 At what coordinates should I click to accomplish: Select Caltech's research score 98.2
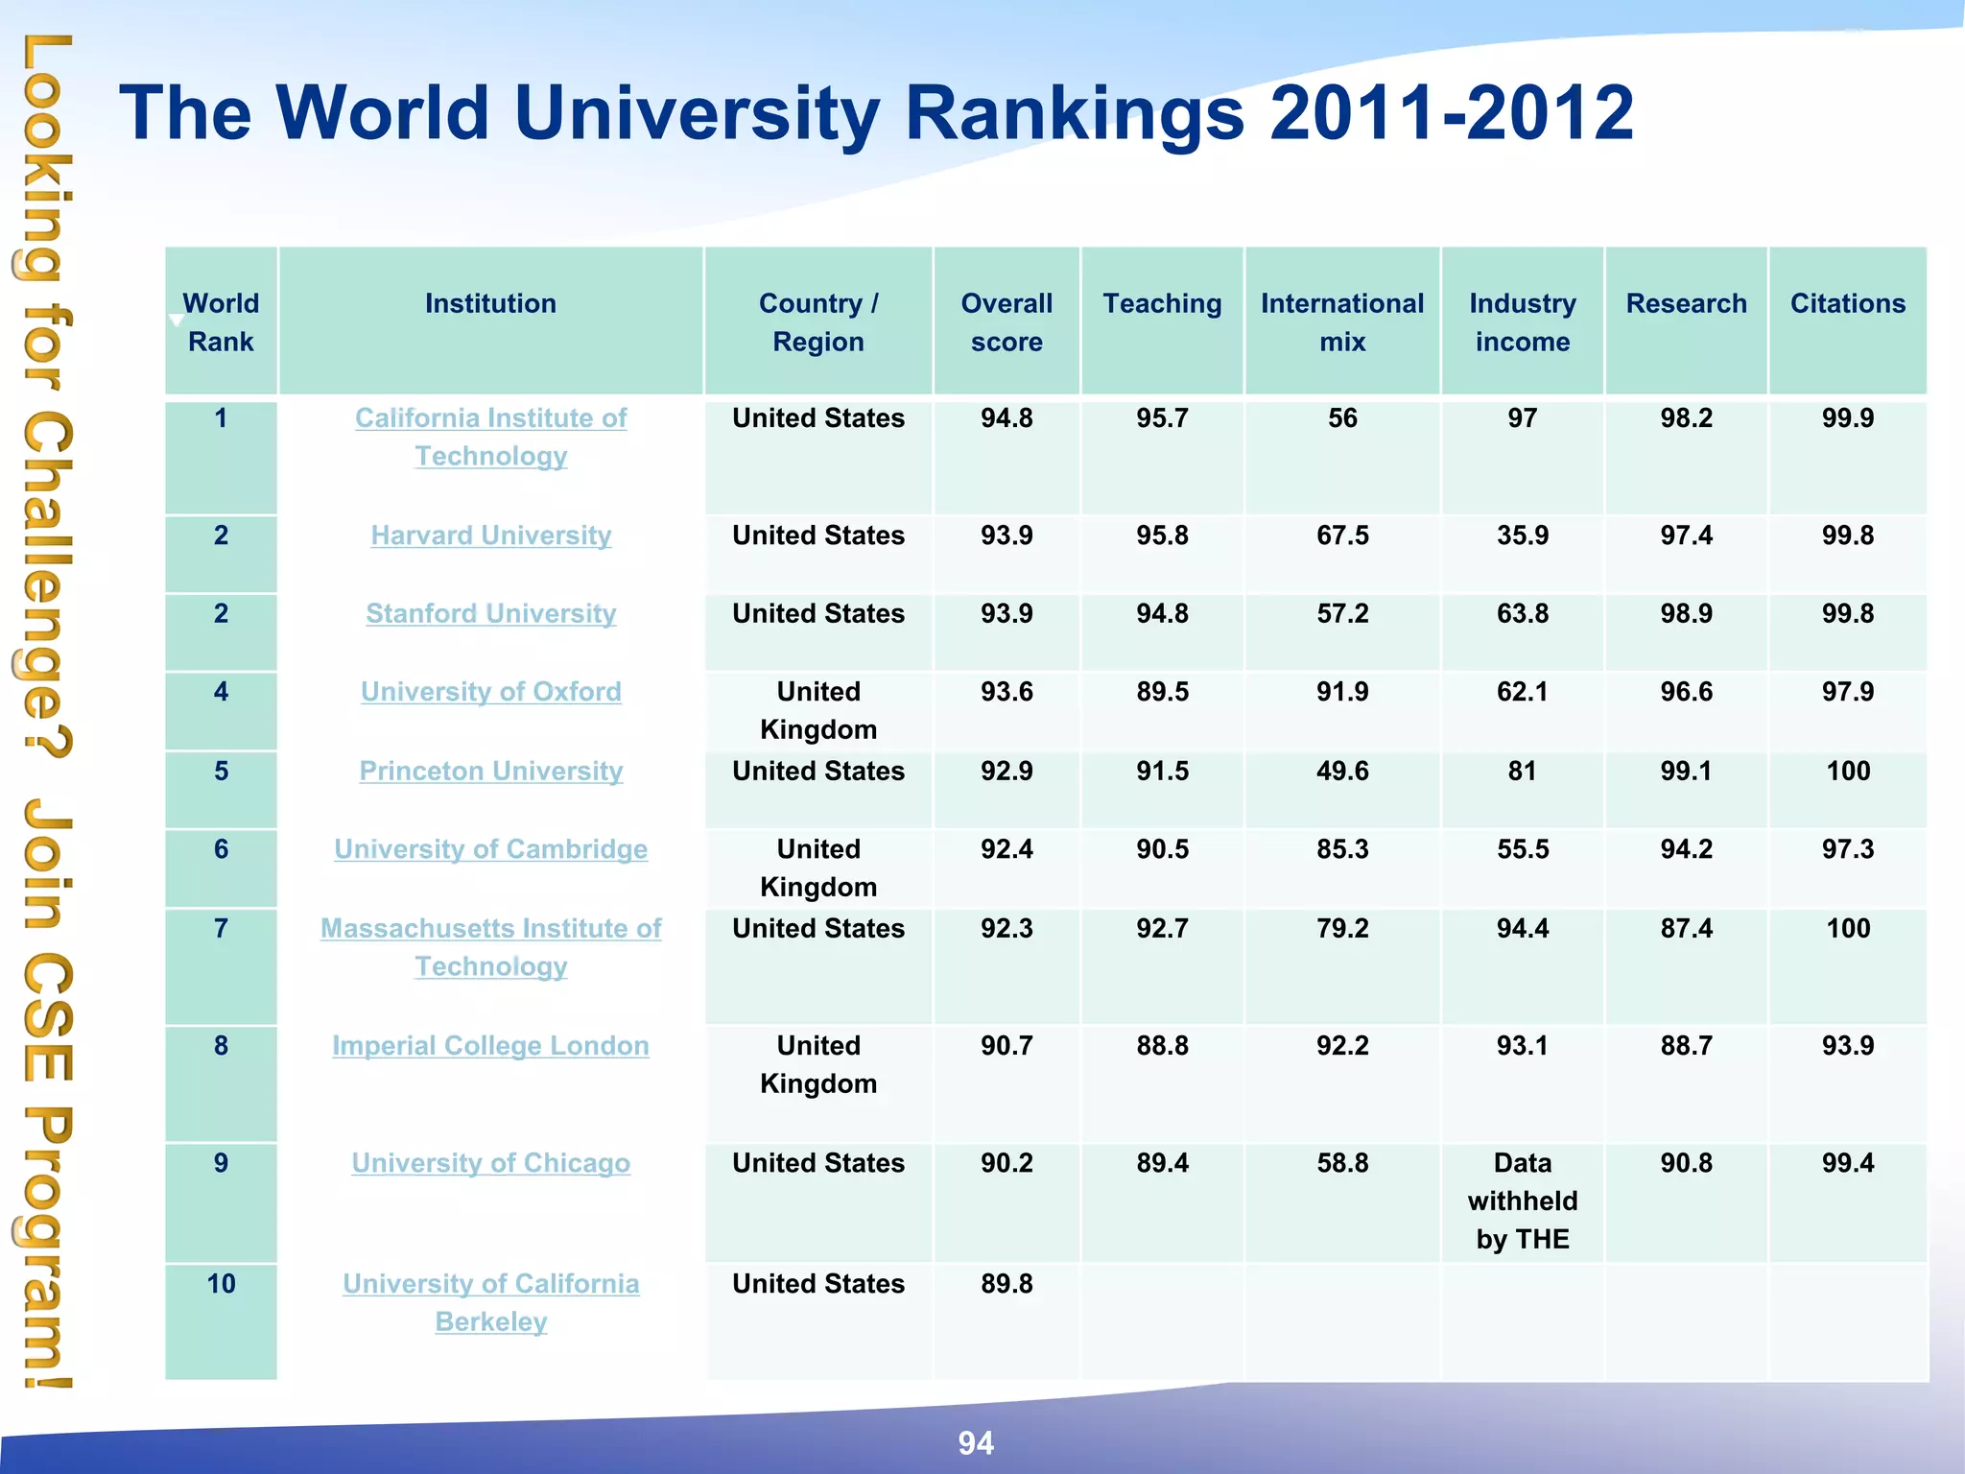pyautogui.click(x=1686, y=418)
